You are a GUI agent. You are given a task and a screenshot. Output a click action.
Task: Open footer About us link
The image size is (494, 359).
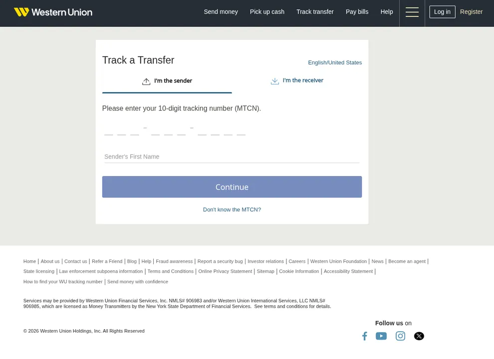(50, 261)
